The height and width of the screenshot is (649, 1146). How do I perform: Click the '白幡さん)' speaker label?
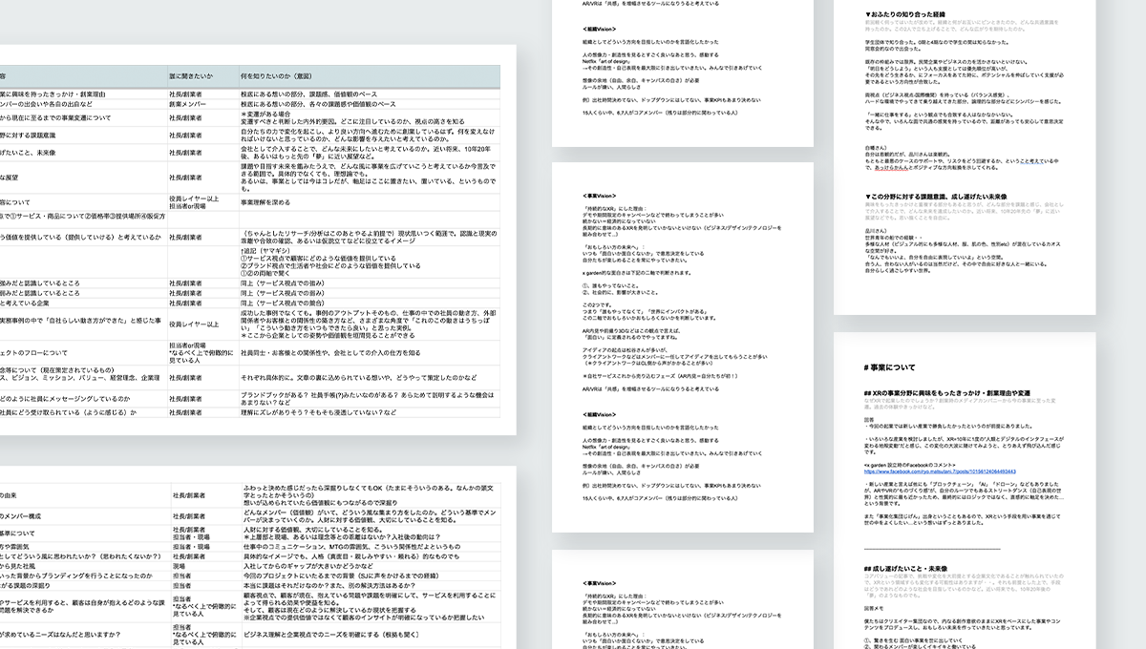[x=878, y=148]
